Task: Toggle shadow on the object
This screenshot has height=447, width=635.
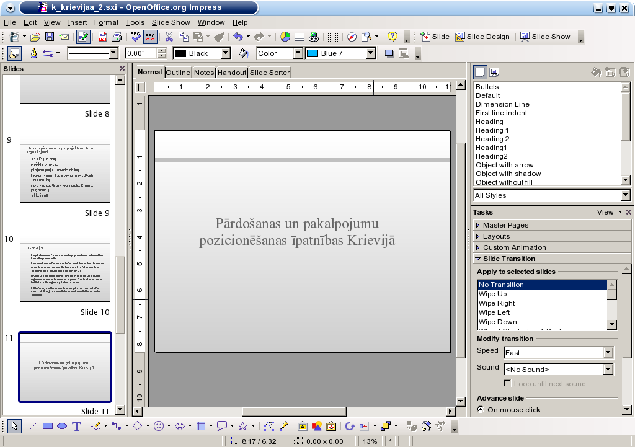Action: pyautogui.click(x=389, y=53)
